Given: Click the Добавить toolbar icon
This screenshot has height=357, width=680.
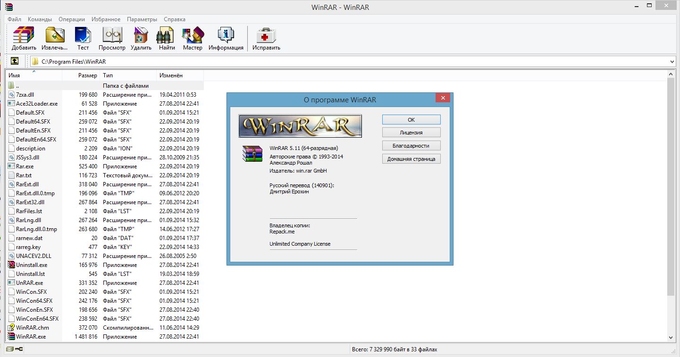Looking at the screenshot, I should [x=24, y=35].
